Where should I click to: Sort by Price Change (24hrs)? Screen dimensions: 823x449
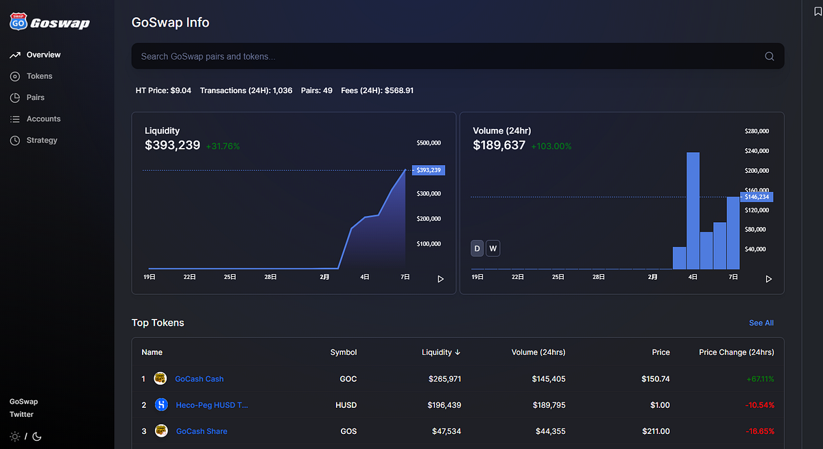737,352
